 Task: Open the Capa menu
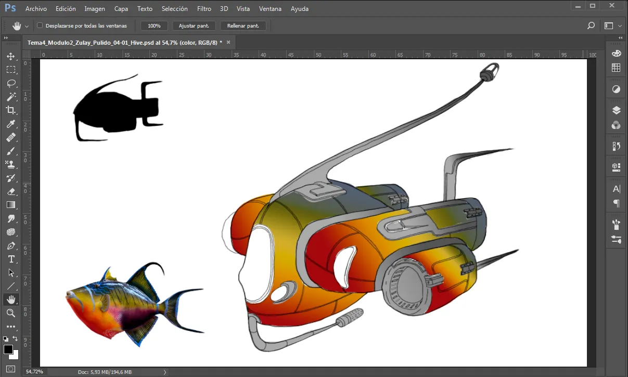(x=121, y=9)
